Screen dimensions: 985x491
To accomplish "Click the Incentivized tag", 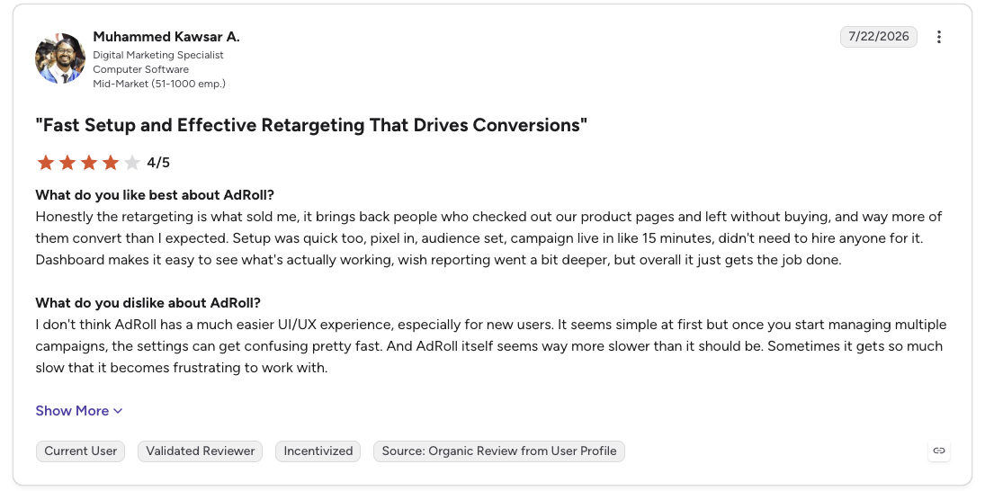I will (x=318, y=451).
